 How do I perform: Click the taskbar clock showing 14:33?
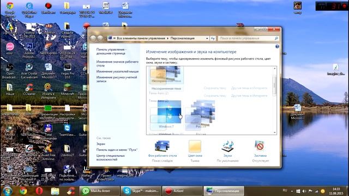336,191
